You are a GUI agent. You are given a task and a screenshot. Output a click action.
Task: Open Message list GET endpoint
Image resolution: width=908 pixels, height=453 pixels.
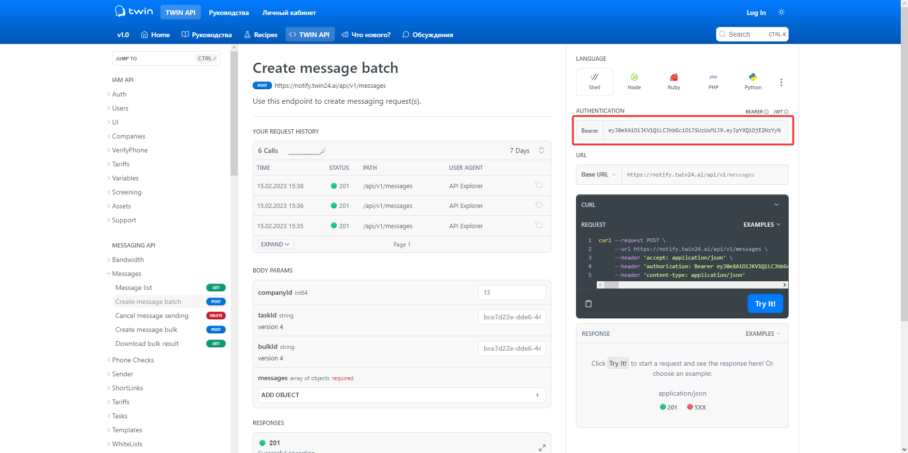click(170, 288)
